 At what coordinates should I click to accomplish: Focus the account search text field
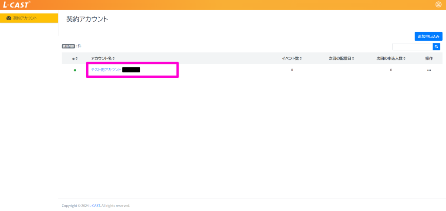tap(412, 46)
